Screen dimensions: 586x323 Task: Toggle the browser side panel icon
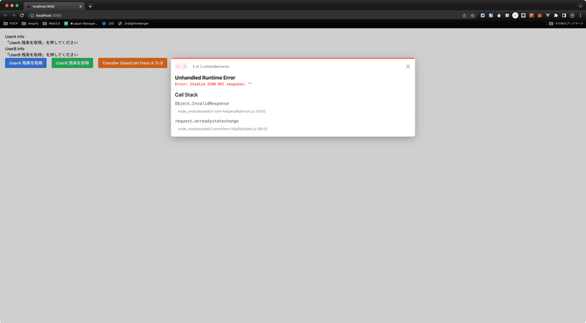564,15
